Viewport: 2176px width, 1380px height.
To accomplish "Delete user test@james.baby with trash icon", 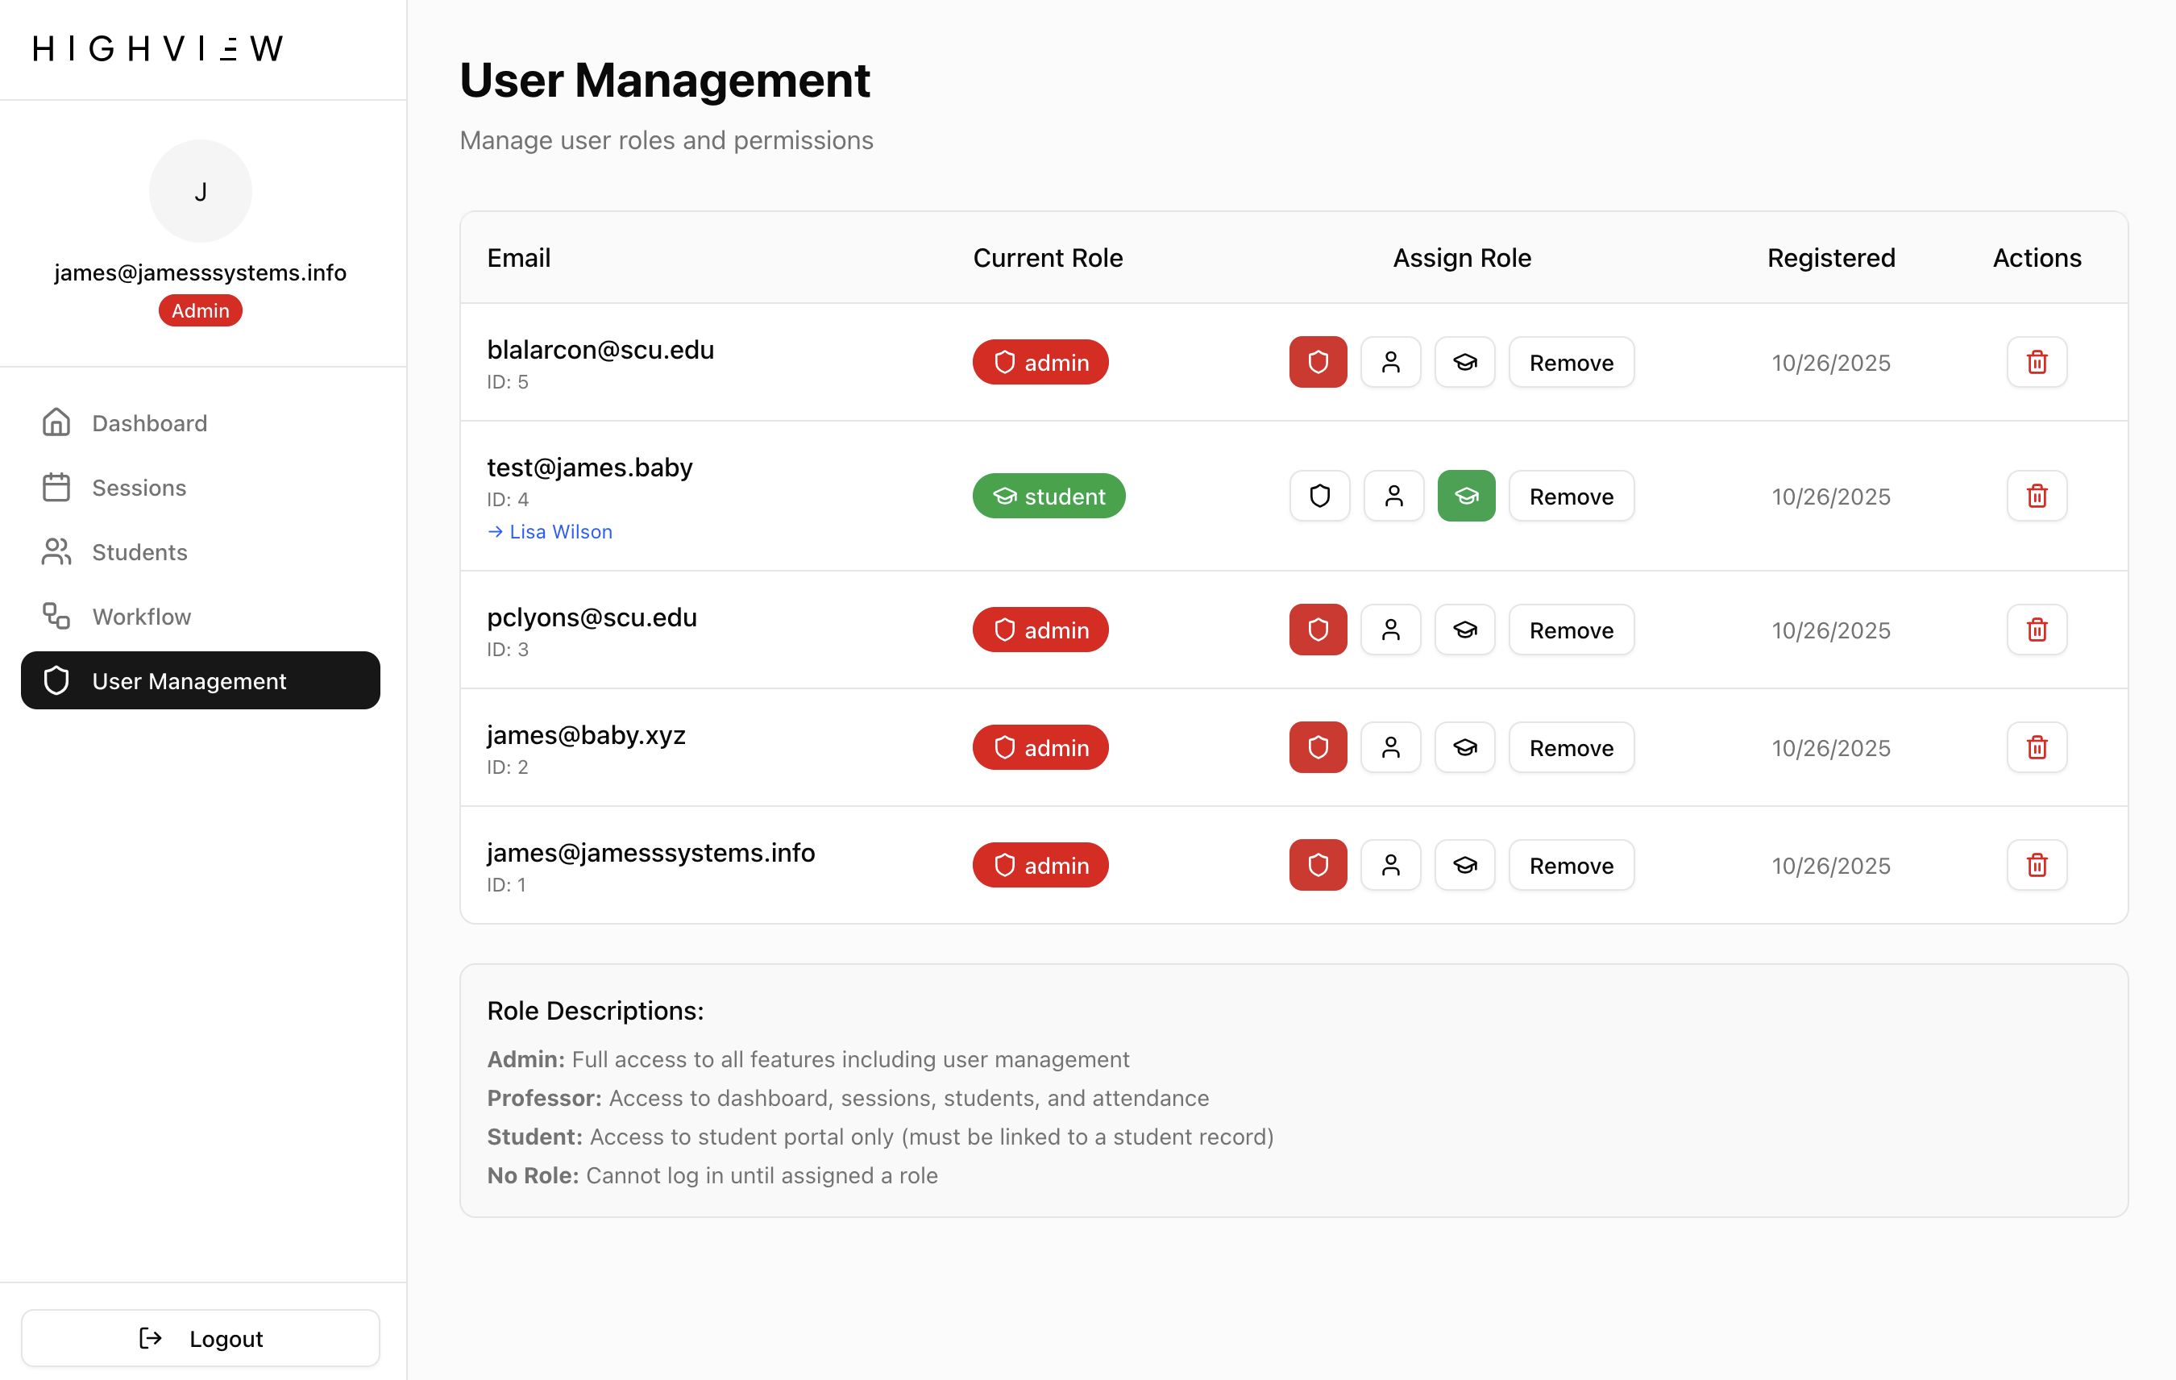I will pyautogui.click(x=2036, y=497).
